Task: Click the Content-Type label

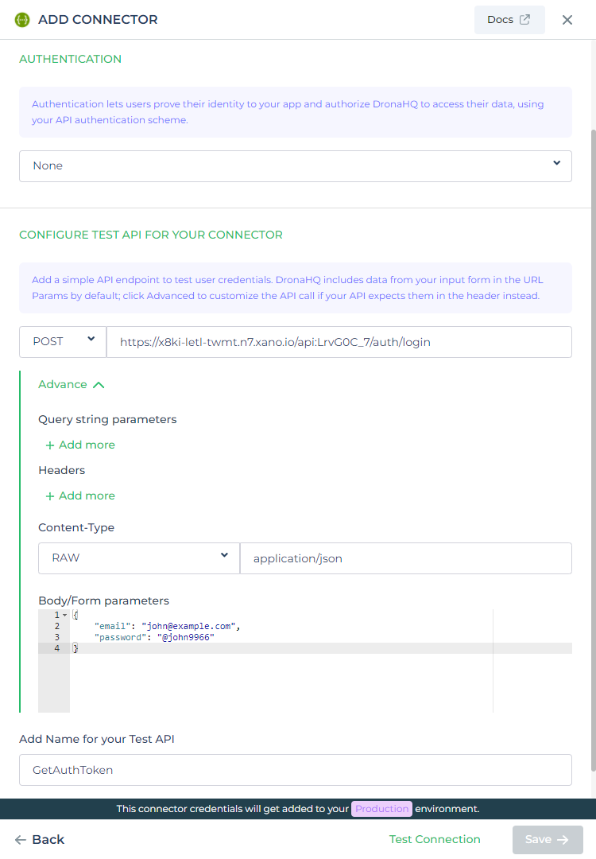Action: click(76, 527)
